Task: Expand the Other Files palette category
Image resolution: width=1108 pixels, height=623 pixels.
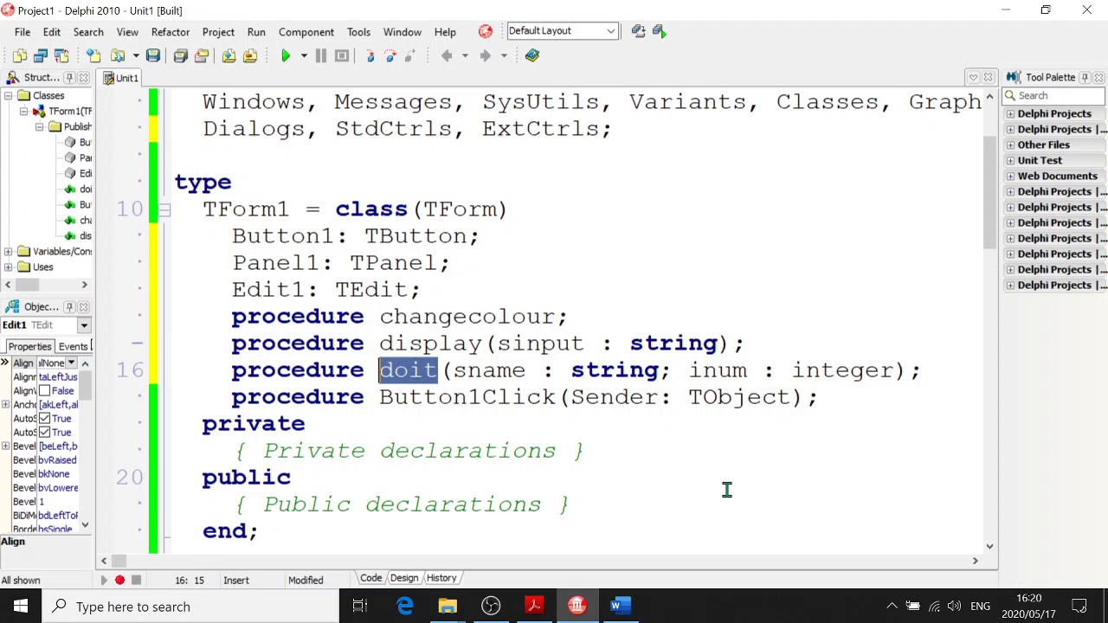Action: tap(1010, 145)
